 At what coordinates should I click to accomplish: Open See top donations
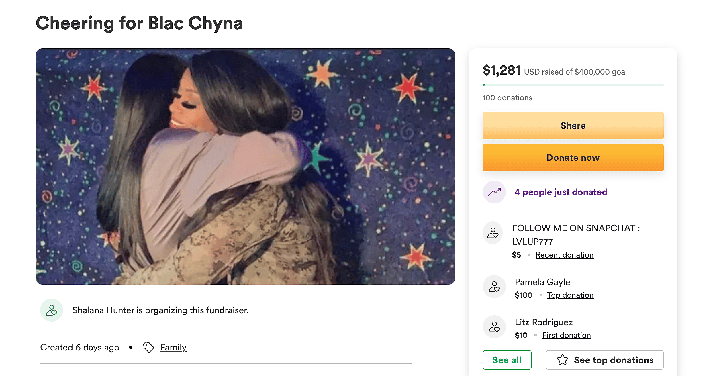click(x=605, y=360)
